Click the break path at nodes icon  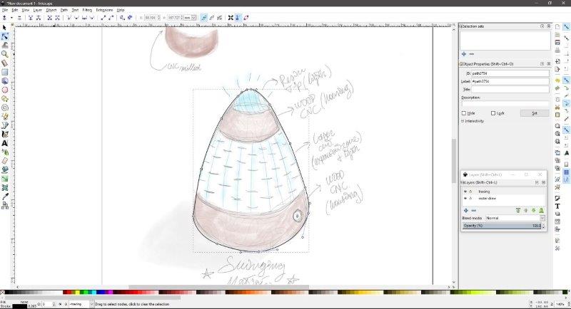39,17
